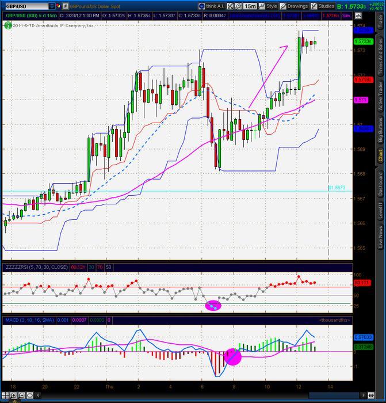Click the thousandths units label in MACD header
The image size is (386, 403).
334,320
